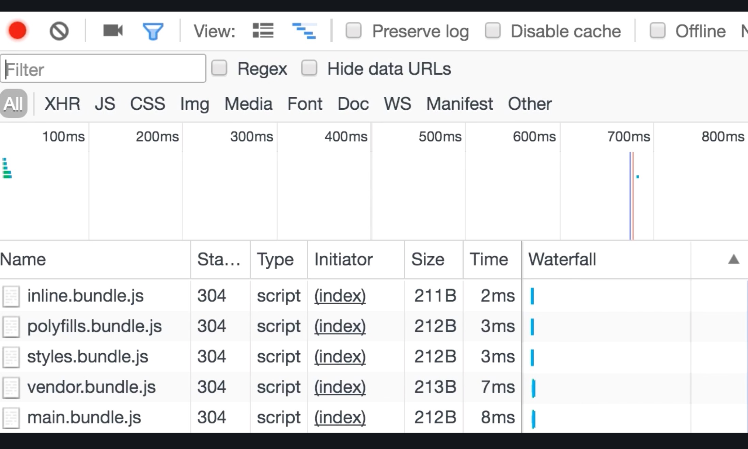The height and width of the screenshot is (449, 748).
Task: Click the camera capture screenshots icon
Action: pos(113,31)
